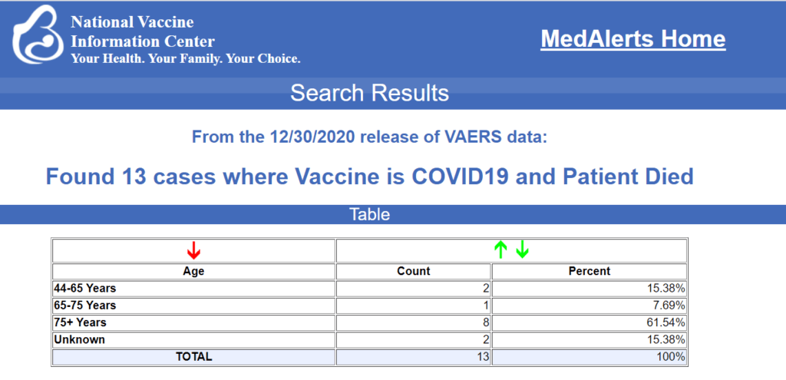Click the green up arrow sort icon

[501, 249]
